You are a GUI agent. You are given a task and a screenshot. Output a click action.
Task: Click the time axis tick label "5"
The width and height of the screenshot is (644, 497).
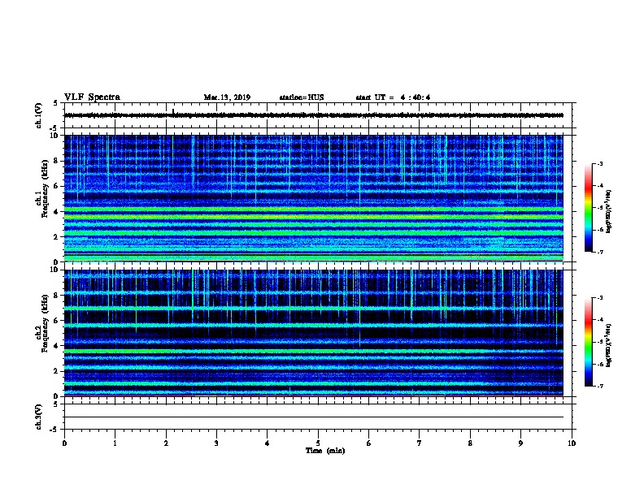pos(318,443)
